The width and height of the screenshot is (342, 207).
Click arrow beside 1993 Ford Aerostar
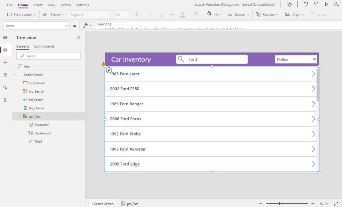(313, 149)
